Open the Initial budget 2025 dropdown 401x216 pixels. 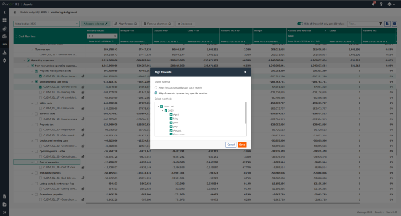46,24
